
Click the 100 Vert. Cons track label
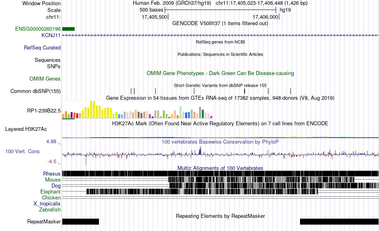[22, 151]
